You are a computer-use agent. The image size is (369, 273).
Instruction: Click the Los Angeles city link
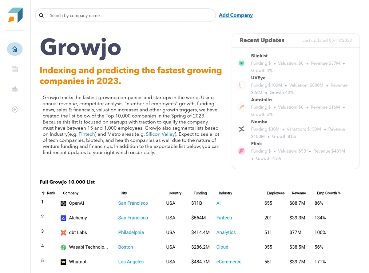tap(131, 262)
